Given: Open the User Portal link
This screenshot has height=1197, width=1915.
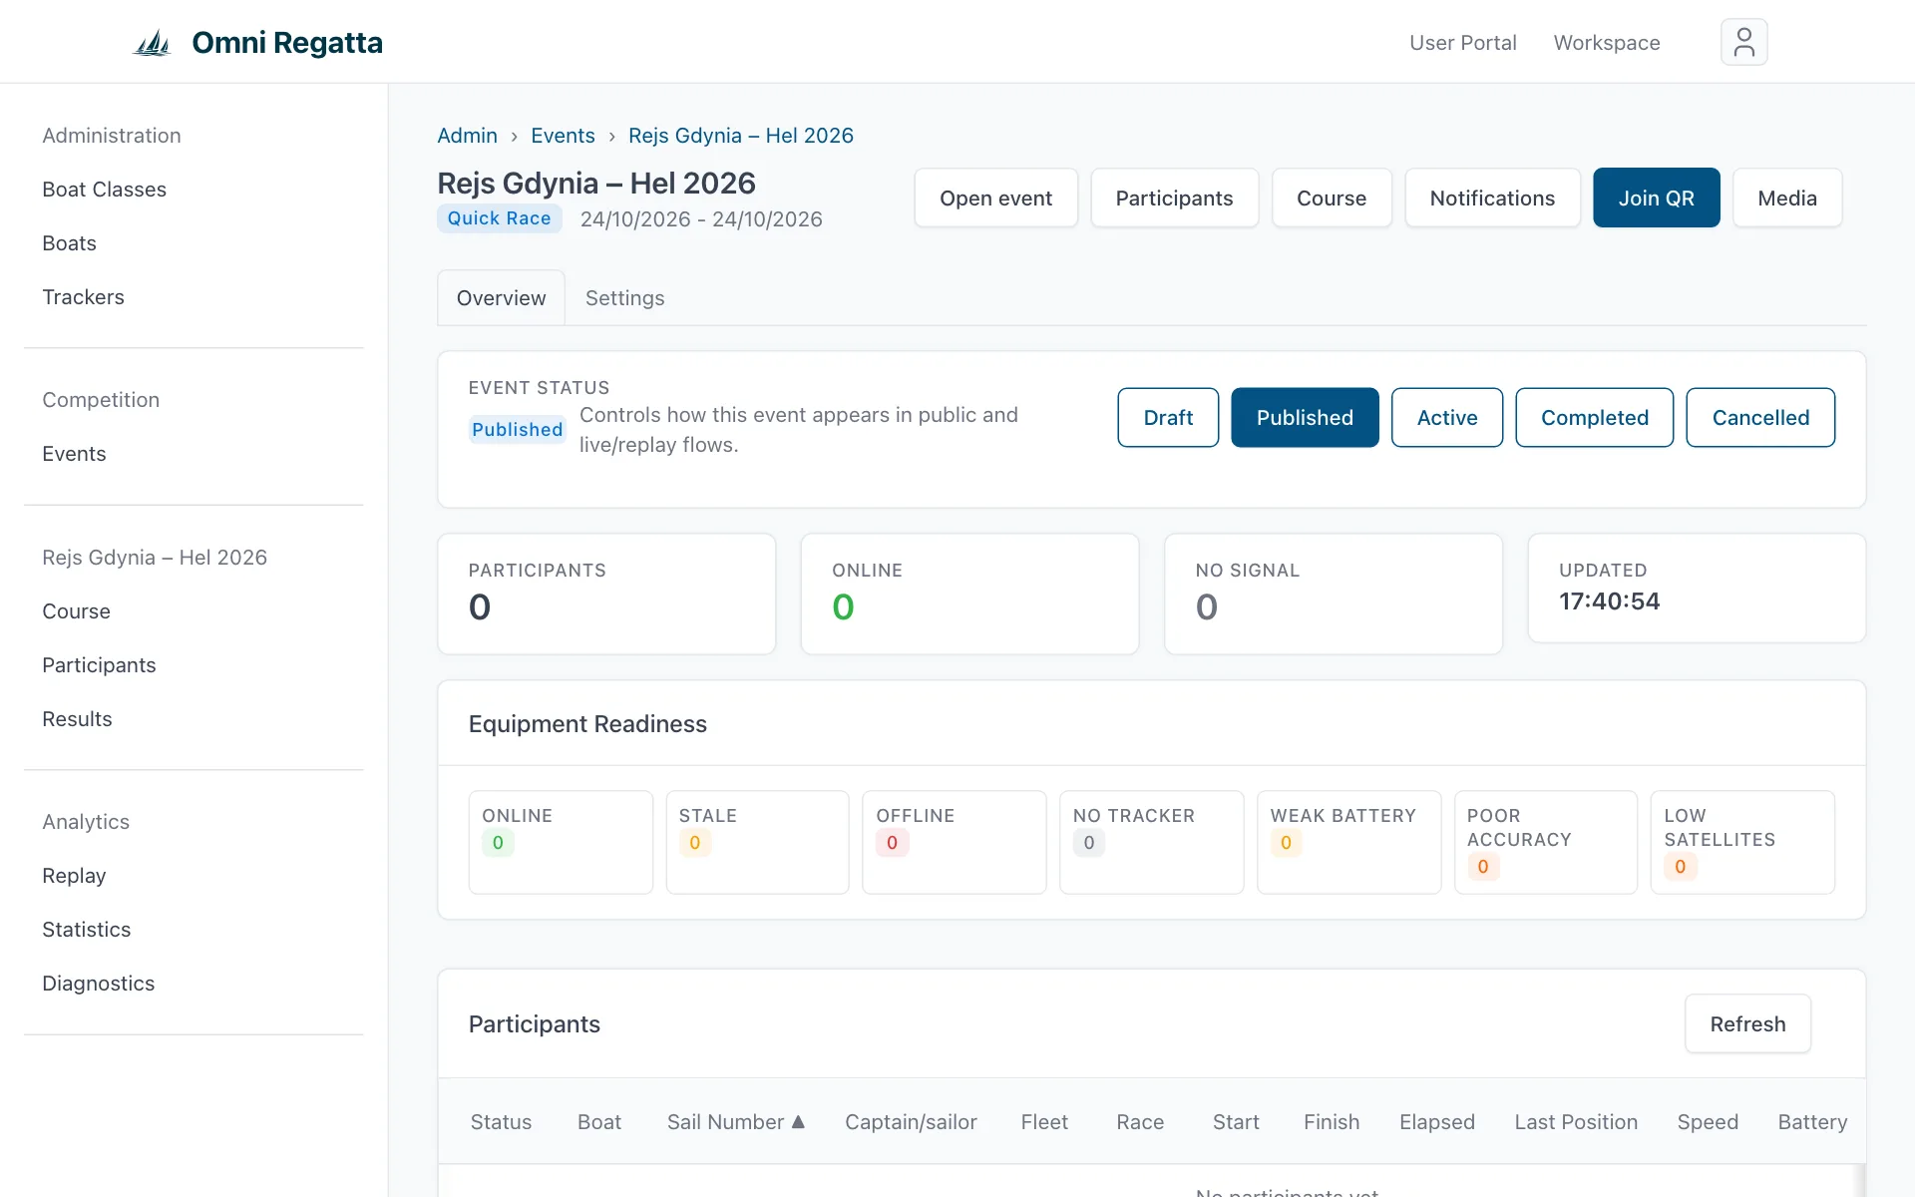Looking at the screenshot, I should [1462, 43].
